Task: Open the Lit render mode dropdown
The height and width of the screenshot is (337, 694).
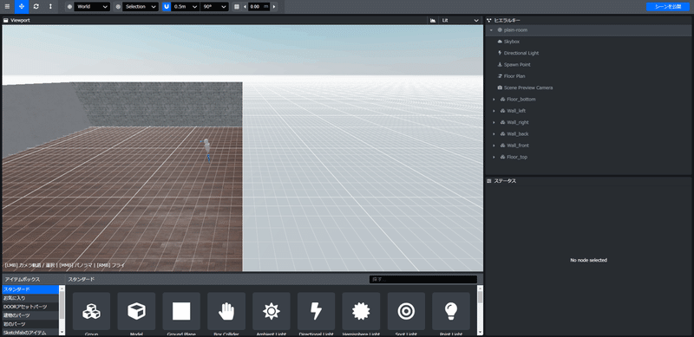Action: click(x=460, y=20)
